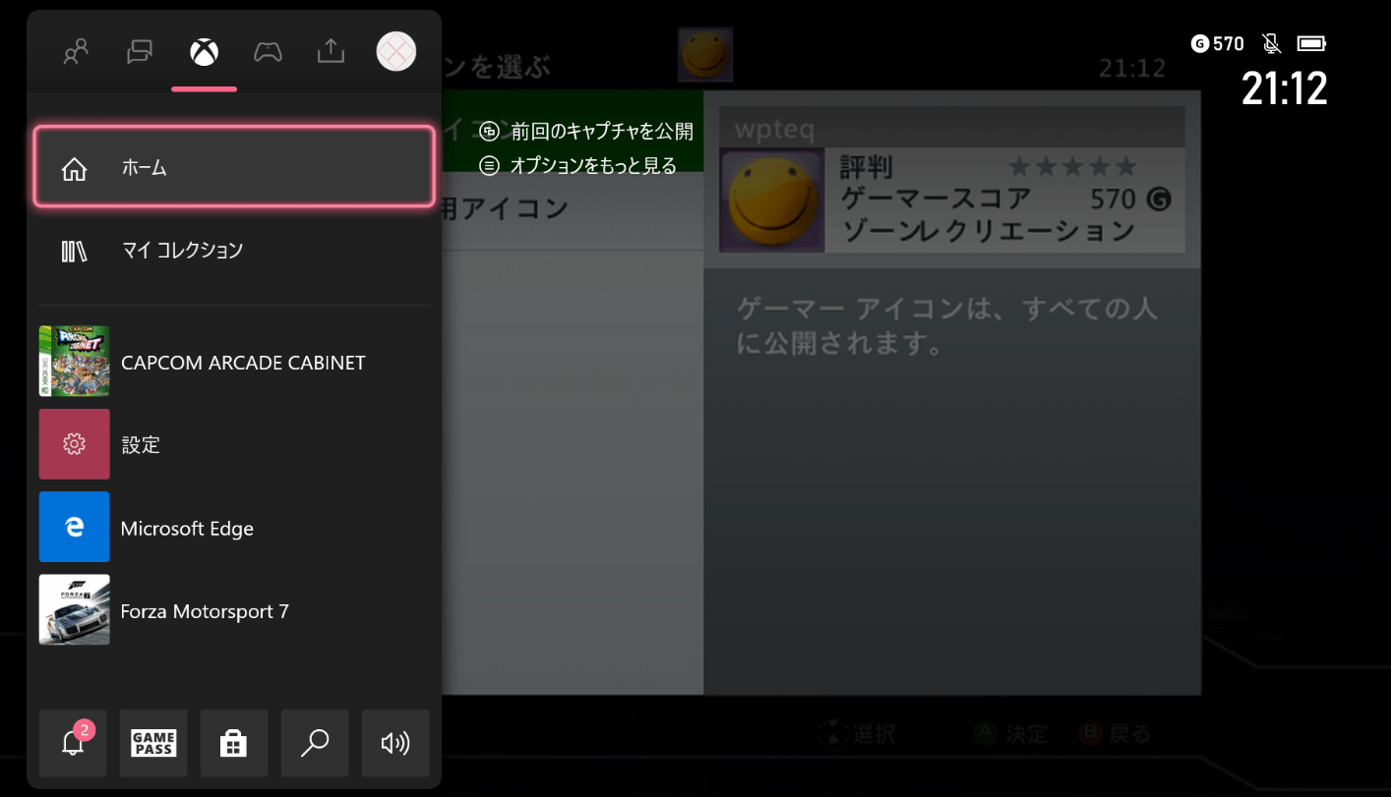Open the Game Pass button

(153, 743)
